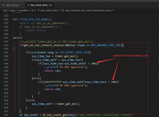
Task: Select the key_event_deal.c tab
Action: click(40, 5)
